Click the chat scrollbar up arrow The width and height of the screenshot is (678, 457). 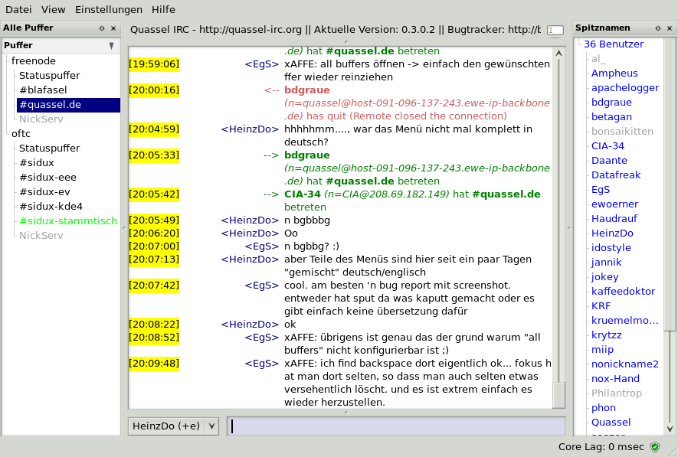pyautogui.click(x=558, y=53)
